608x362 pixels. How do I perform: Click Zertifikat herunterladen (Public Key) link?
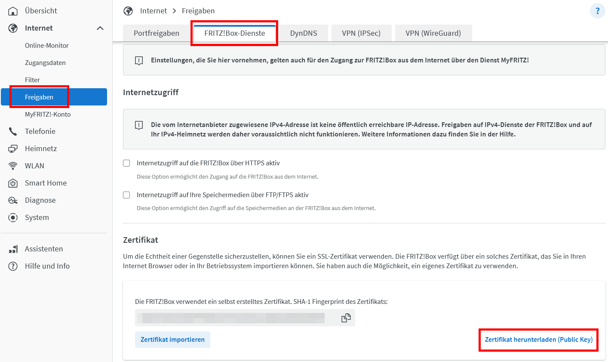[x=539, y=340]
